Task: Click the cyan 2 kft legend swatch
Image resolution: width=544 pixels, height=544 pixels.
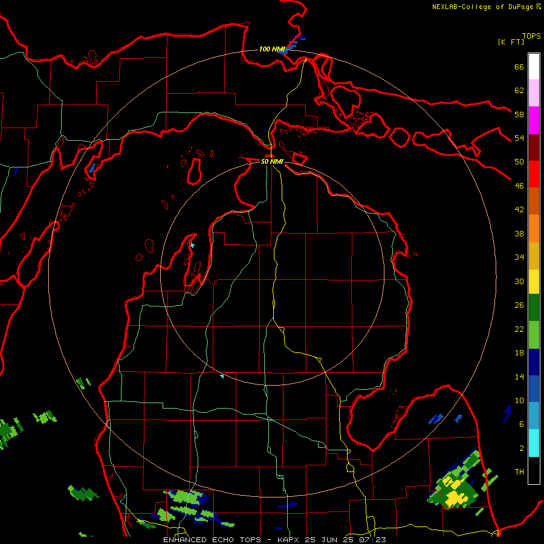Action: click(534, 443)
